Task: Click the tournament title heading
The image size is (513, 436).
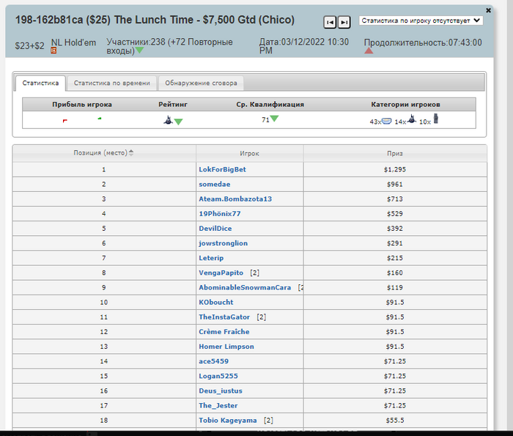Action: coord(155,20)
